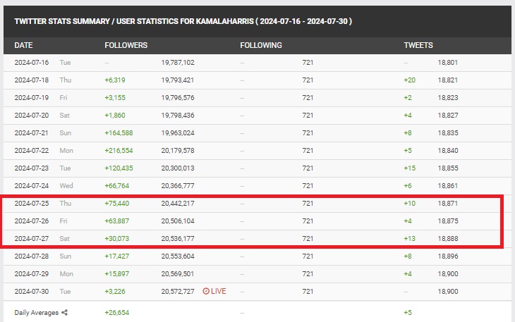Image resolution: width=515 pixels, height=322 pixels.
Task: Click tweet gain +13
Action: coord(410,239)
